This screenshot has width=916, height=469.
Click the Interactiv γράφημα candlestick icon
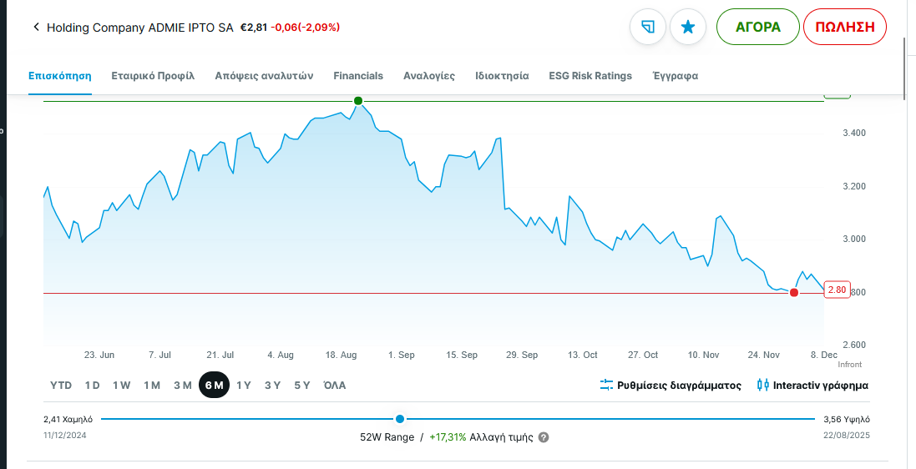click(762, 386)
